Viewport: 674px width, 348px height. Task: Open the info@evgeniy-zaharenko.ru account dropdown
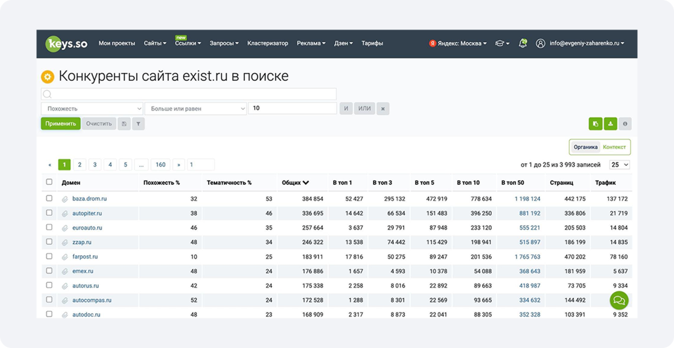(586, 43)
